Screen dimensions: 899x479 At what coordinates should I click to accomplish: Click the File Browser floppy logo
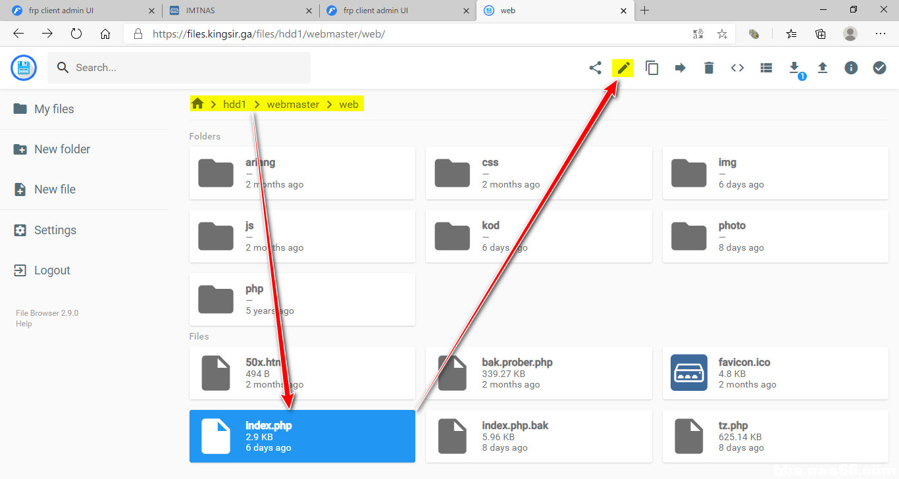(24, 68)
